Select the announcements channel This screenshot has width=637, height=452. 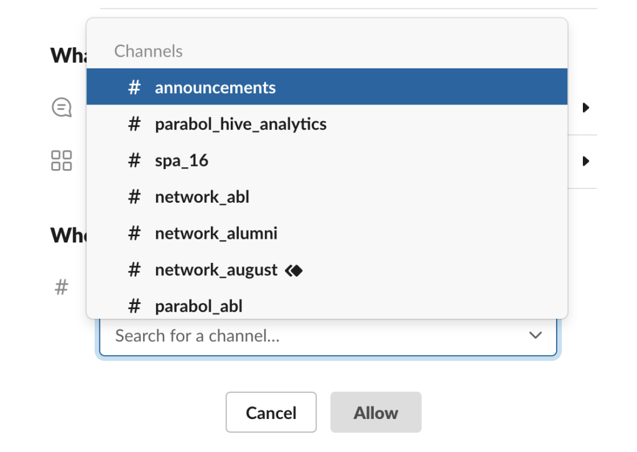click(x=215, y=87)
